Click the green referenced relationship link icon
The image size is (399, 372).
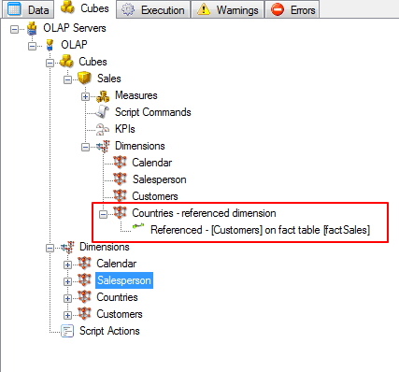(138, 226)
